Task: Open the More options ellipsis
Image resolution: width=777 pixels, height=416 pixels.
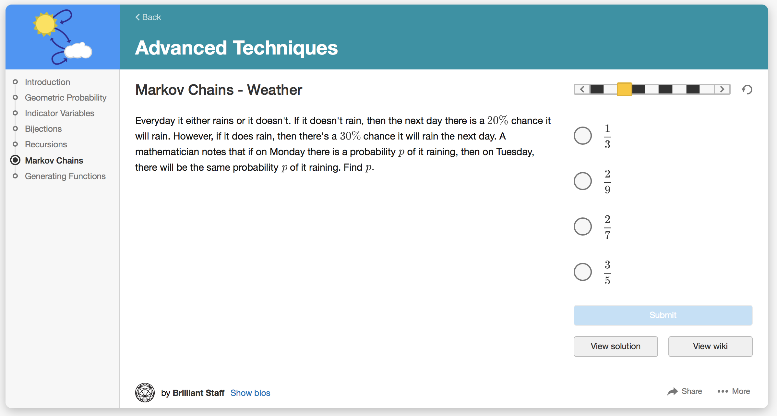Action: point(723,391)
